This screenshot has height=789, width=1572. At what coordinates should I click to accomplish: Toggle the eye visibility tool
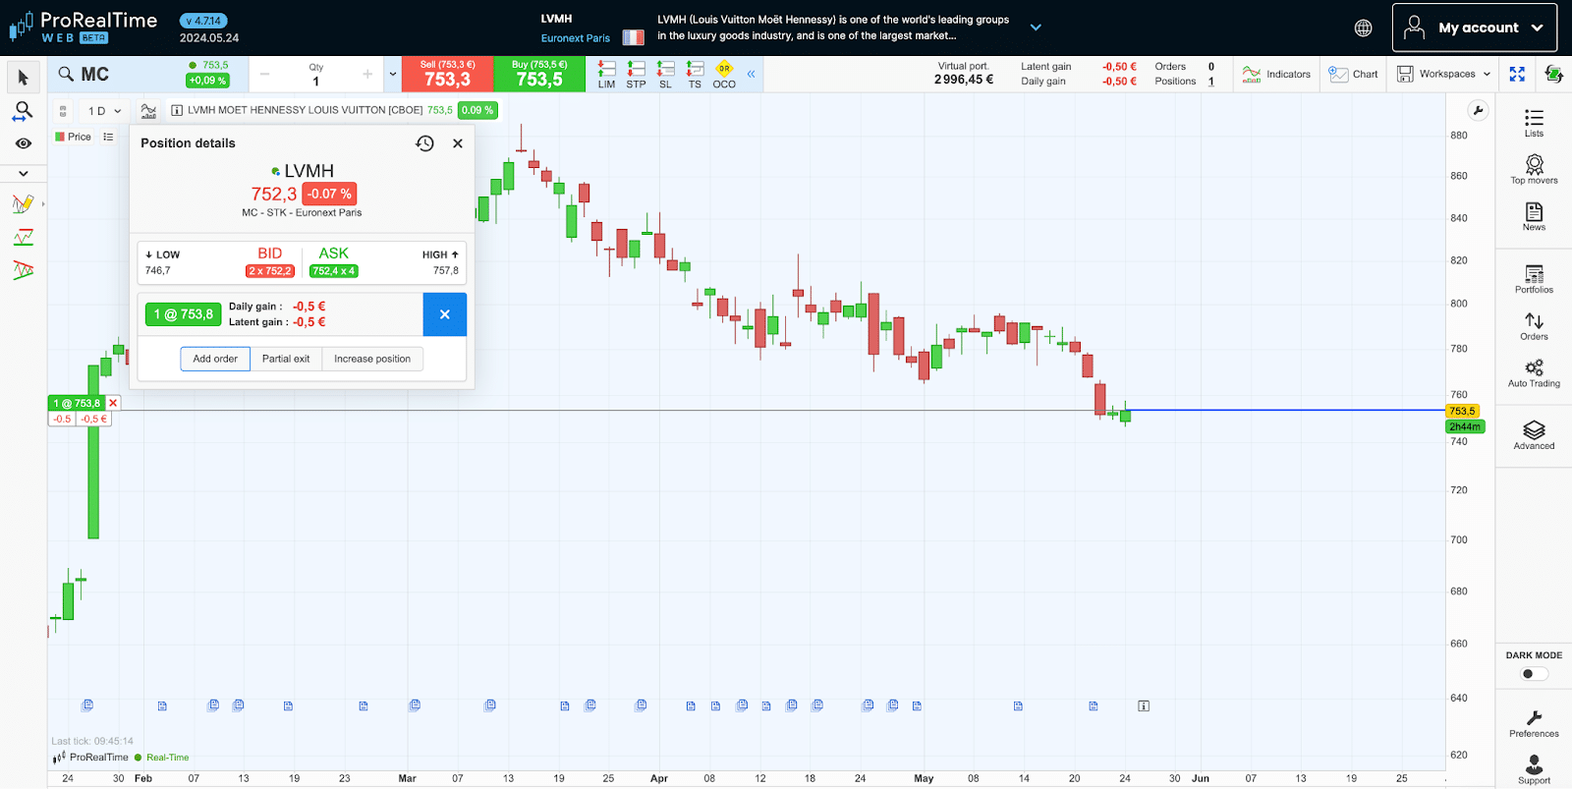click(24, 143)
